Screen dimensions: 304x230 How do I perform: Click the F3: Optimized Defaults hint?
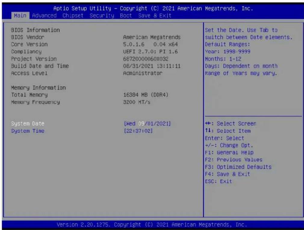(238, 167)
